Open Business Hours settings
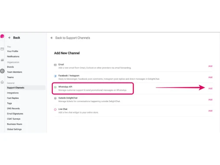This screenshot has width=220, height=165. 15,124
